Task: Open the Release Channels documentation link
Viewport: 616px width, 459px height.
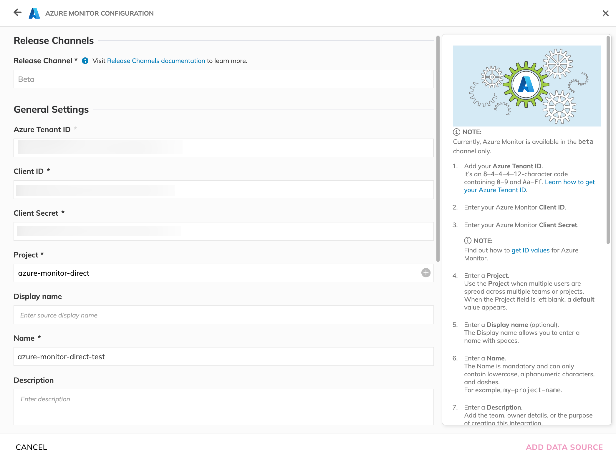Action: [156, 61]
